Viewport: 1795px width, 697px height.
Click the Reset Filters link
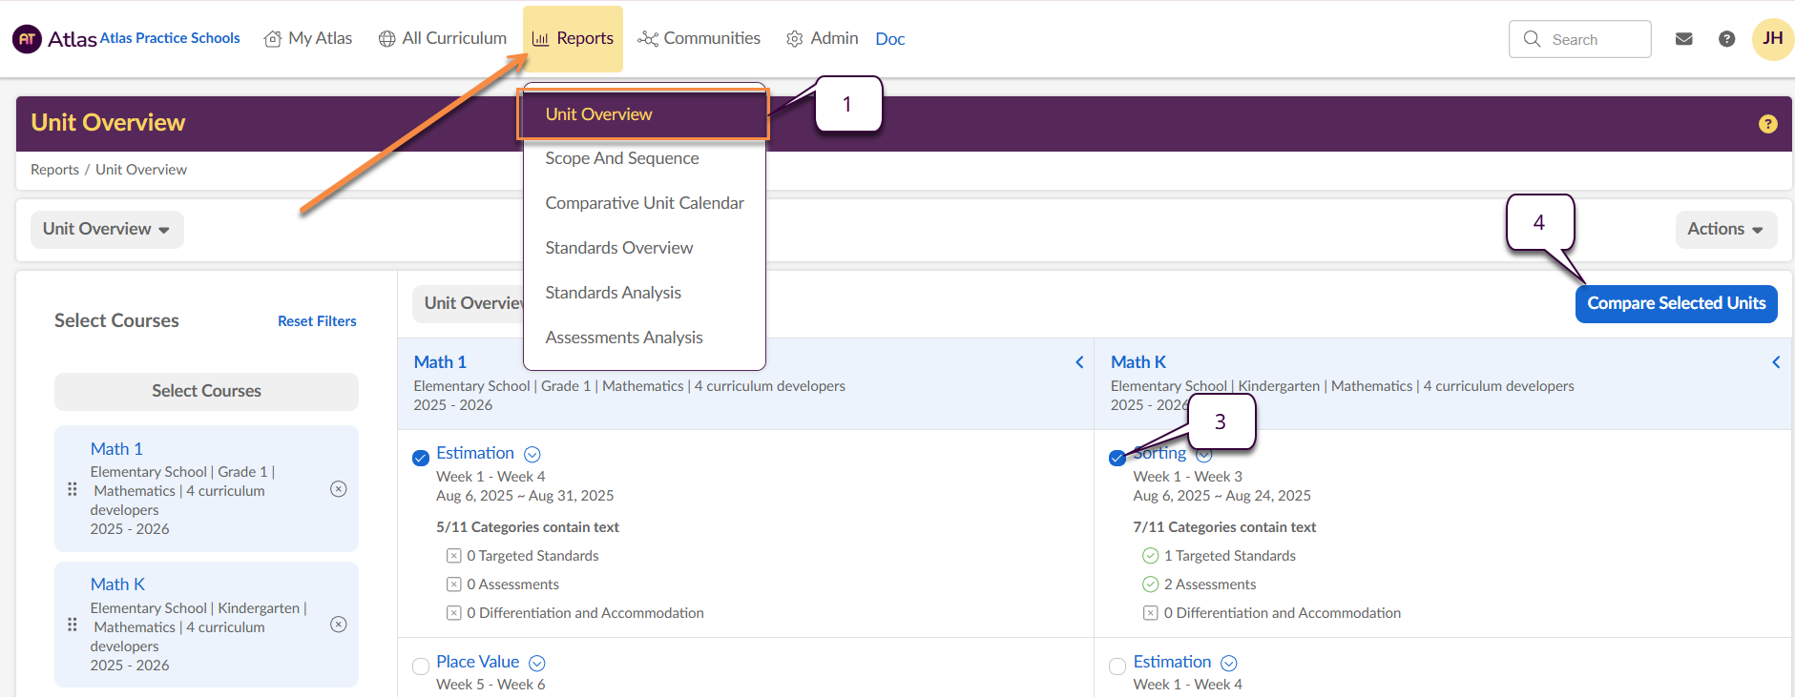coord(317,321)
